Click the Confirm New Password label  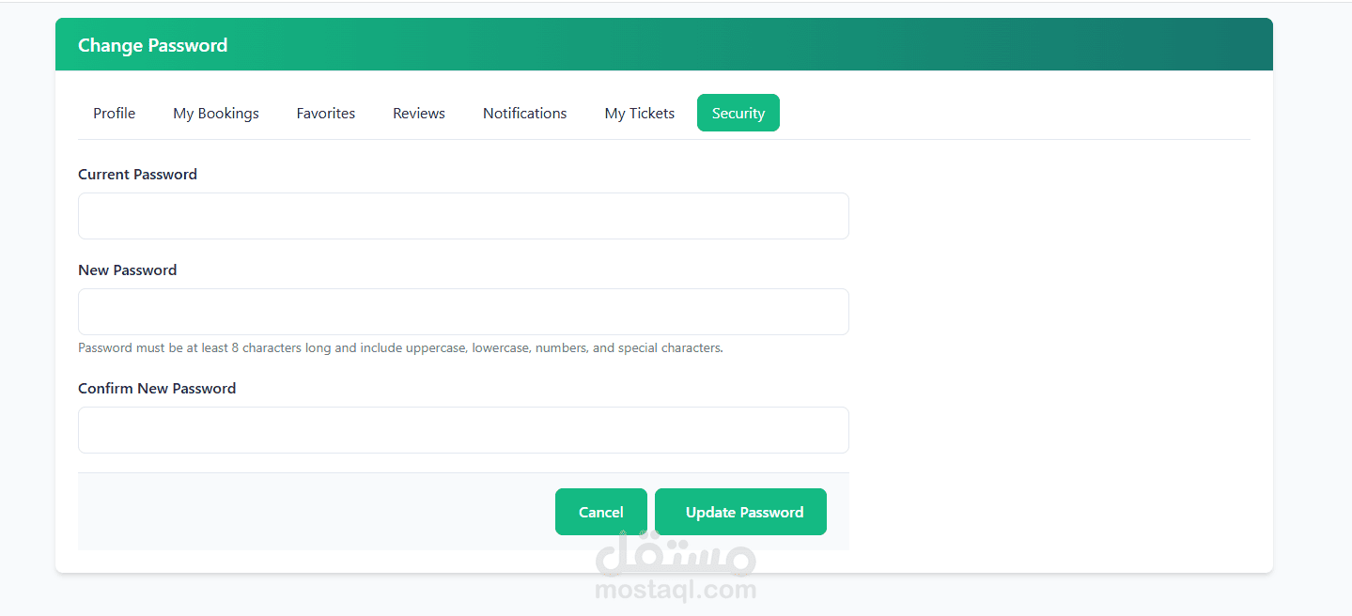coord(157,388)
